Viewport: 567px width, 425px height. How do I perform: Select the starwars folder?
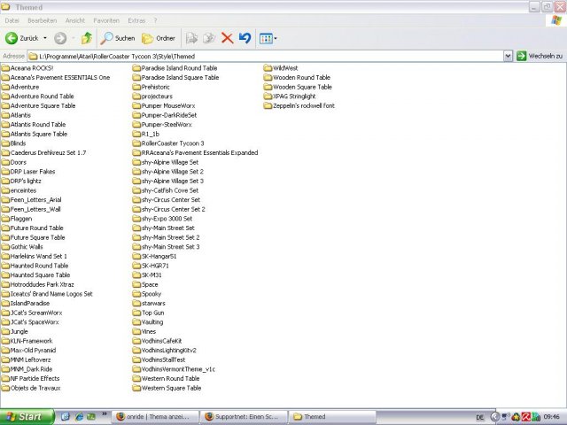pos(149,303)
